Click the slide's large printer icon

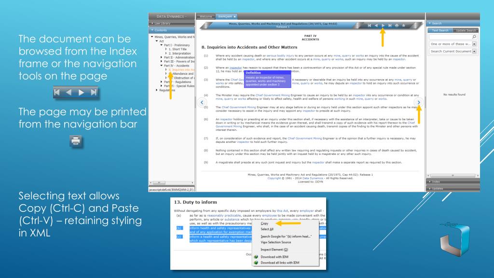76,141
